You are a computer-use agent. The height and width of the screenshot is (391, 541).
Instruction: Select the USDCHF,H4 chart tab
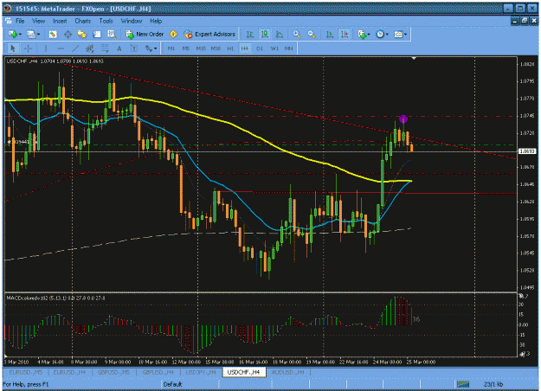(x=244, y=372)
